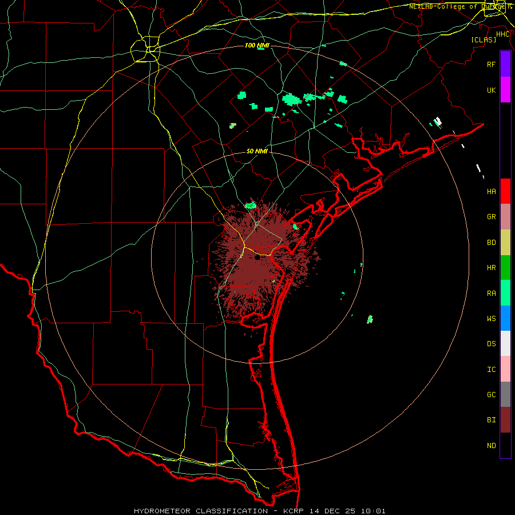515x515 pixels.
Task: Click the [CLAS] units label
Action: 484,39
